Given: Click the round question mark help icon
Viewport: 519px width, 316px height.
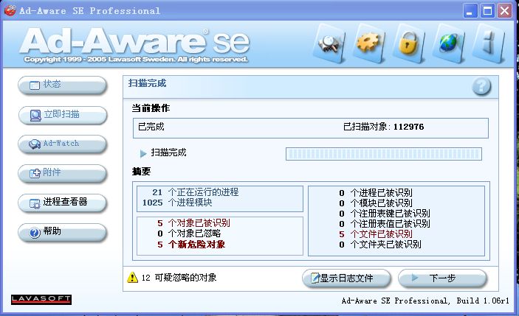Looking at the screenshot, I should pyautogui.click(x=481, y=86).
